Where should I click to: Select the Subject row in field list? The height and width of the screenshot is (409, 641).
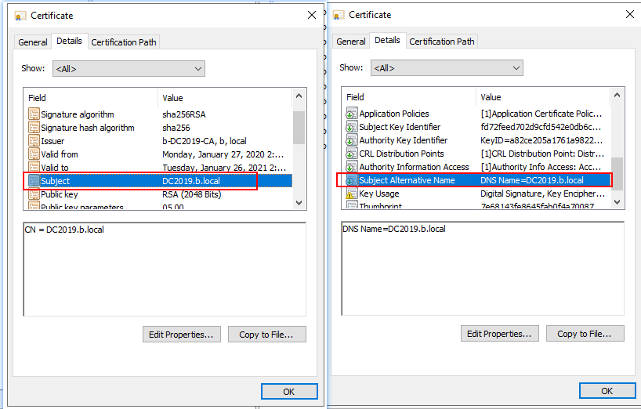pyautogui.click(x=141, y=181)
